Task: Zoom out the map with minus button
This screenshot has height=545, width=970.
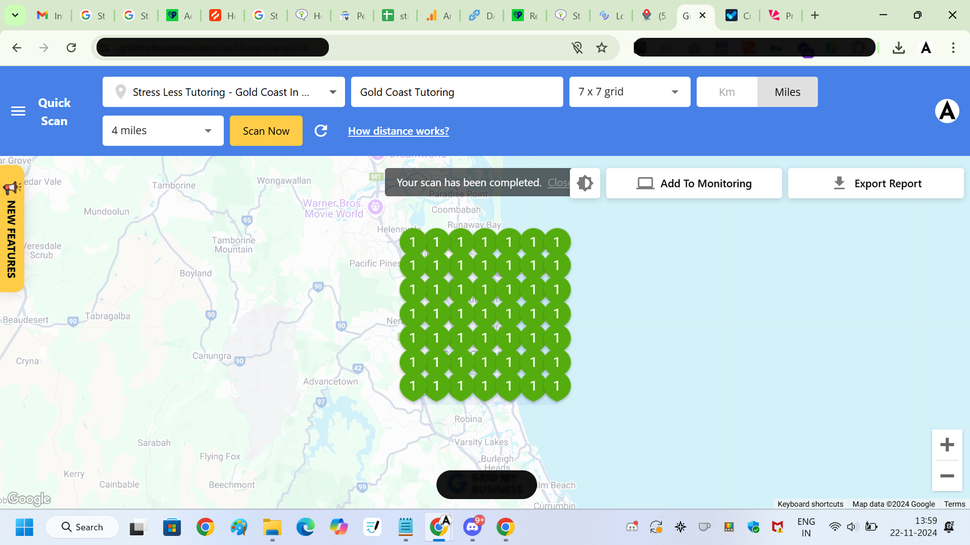Action: (947, 476)
